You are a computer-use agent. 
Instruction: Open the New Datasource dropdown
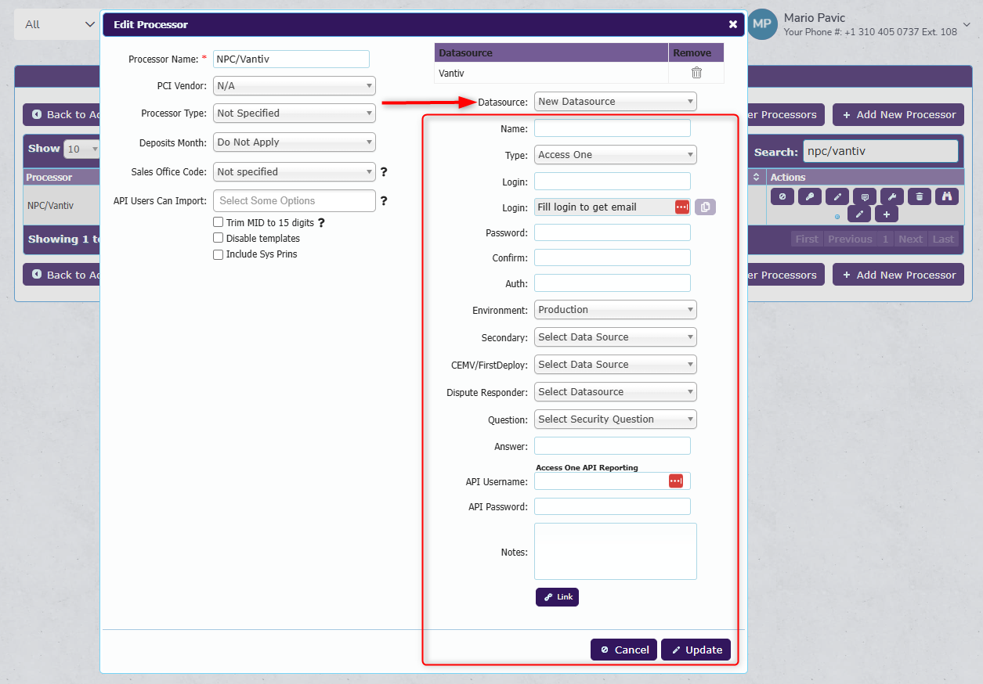tap(616, 101)
